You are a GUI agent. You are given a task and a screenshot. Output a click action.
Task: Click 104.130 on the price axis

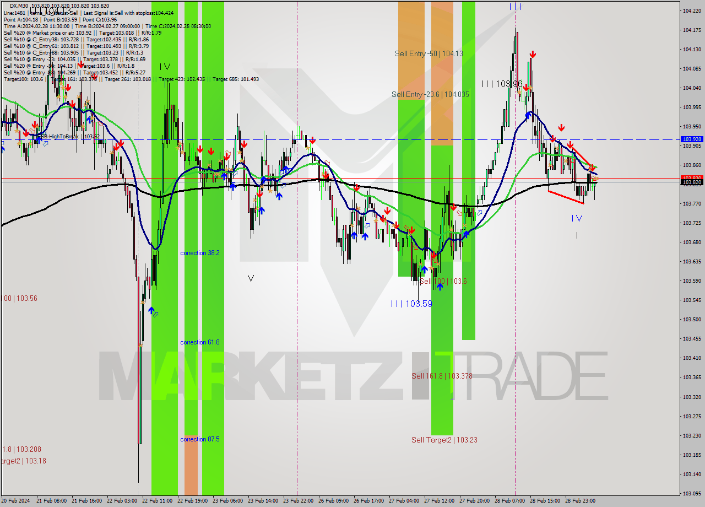click(692, 49)
